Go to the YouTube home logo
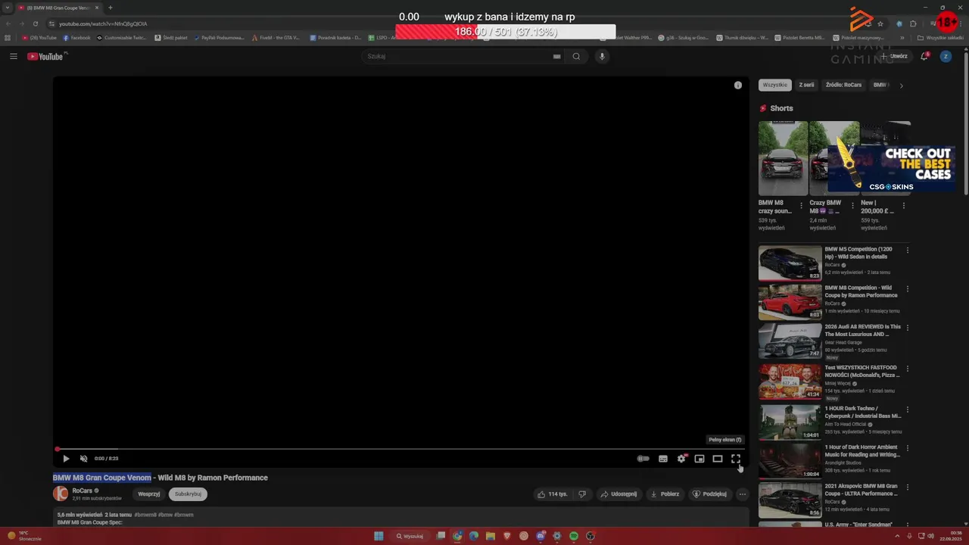Viewport: 969px width, 545px height. coord(47,56)
